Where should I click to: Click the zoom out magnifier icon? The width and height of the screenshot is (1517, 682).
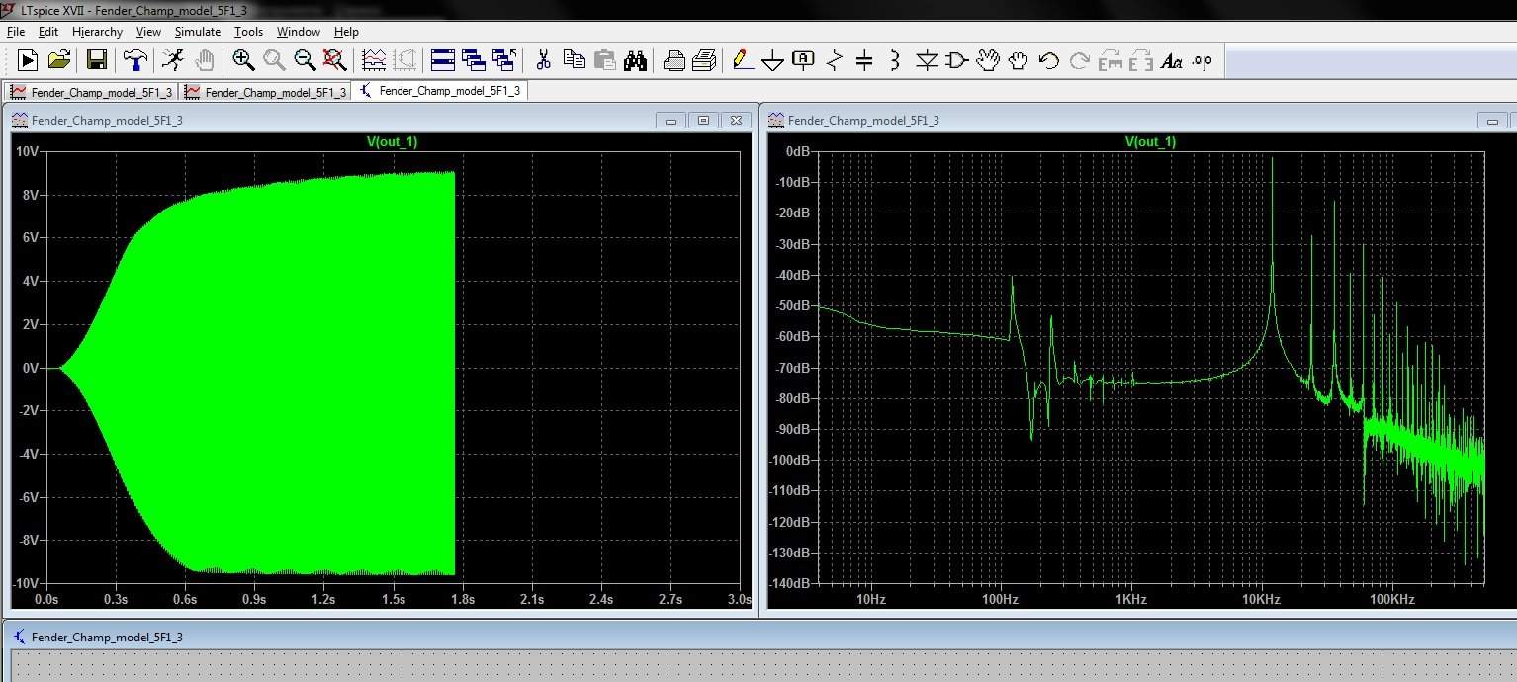pos(305,61)
